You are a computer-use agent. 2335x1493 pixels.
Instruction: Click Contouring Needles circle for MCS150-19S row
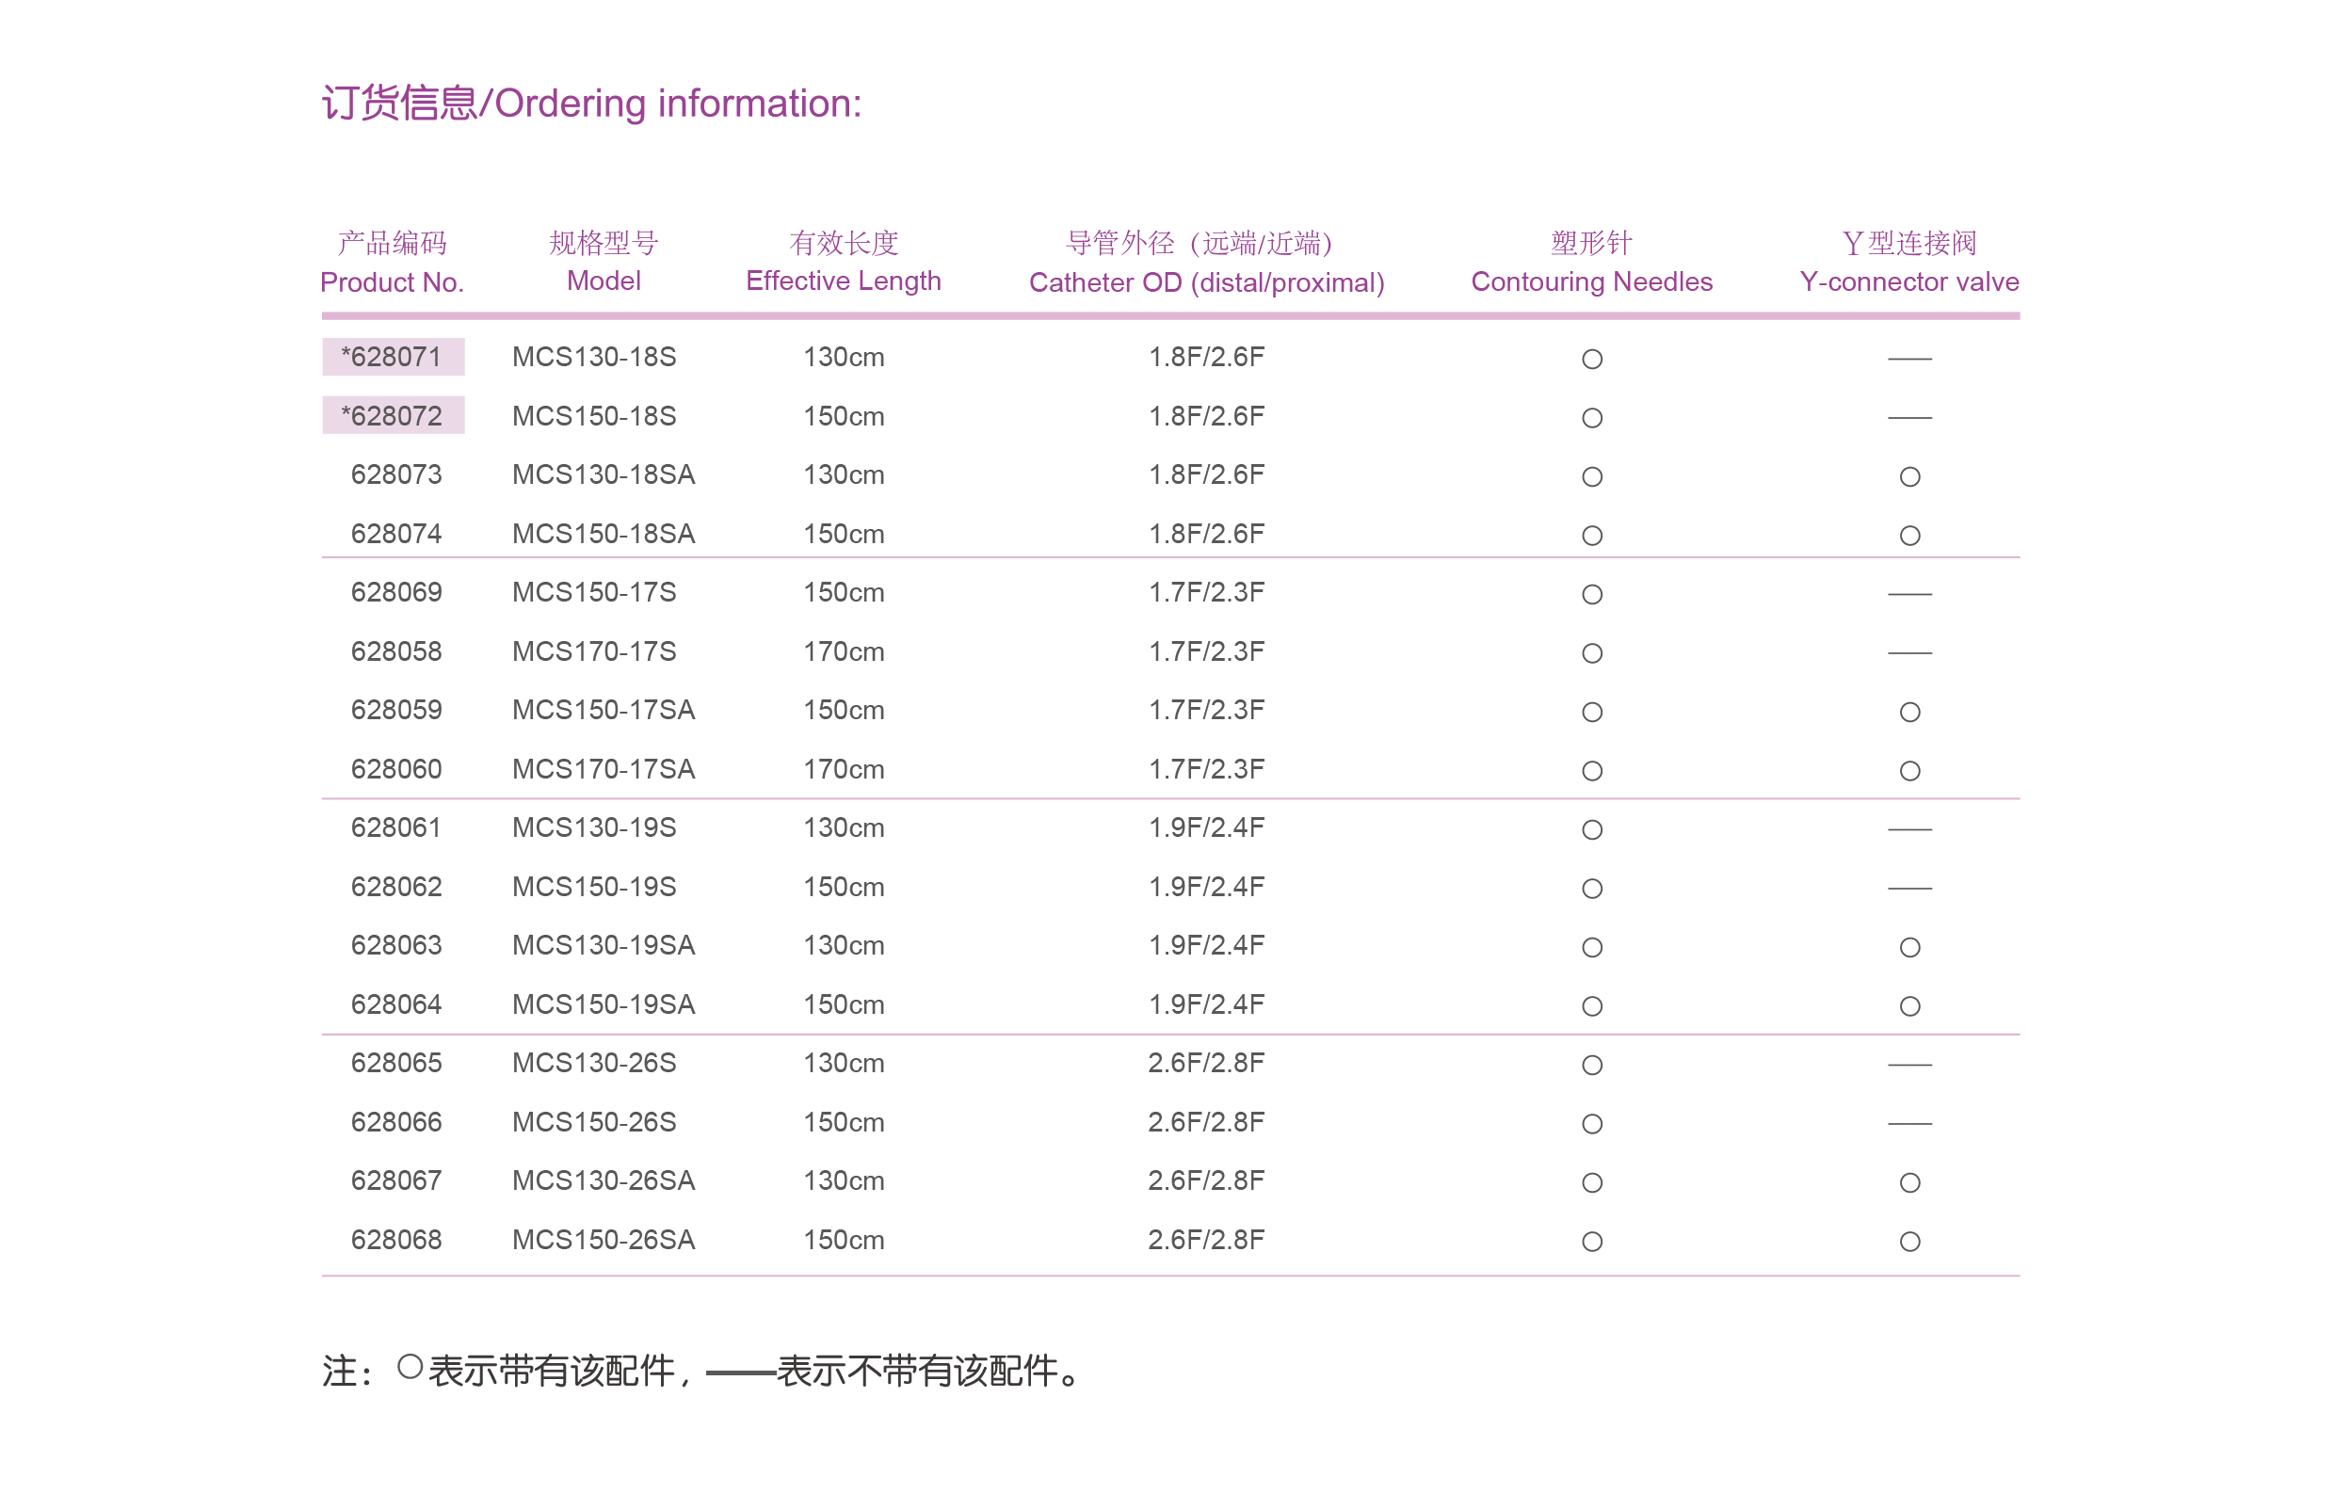1591,888
